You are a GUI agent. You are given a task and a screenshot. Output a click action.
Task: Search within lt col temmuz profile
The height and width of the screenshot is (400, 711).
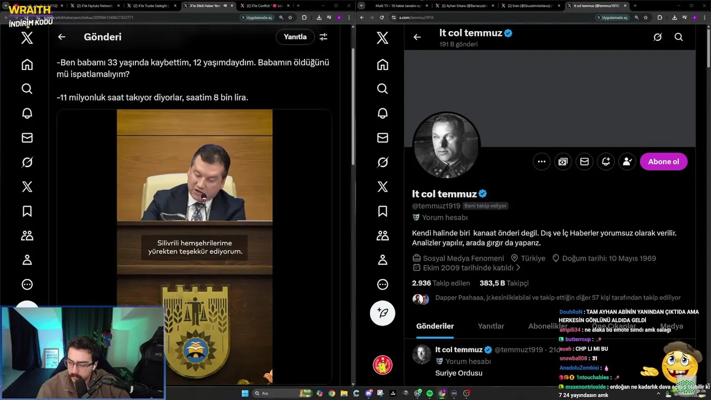pos(679,37)
